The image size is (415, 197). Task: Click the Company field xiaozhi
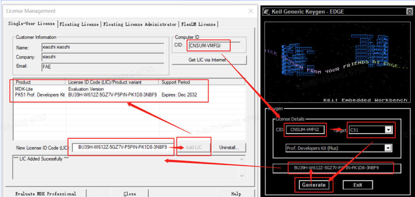tap(103, 57)
